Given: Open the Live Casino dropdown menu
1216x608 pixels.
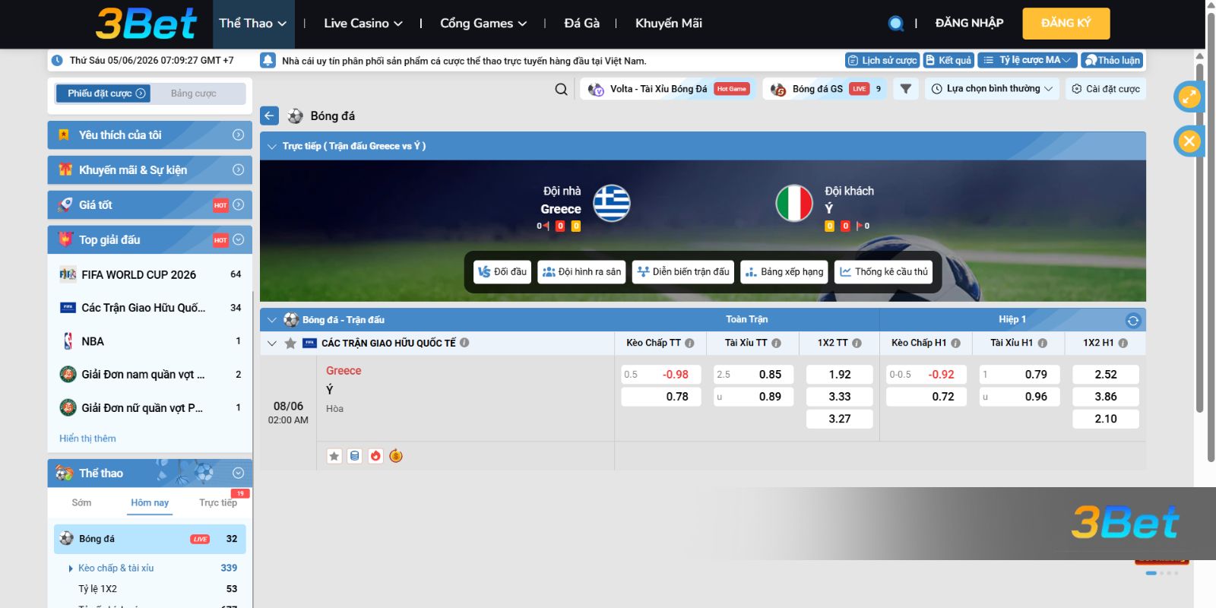Looking at the screenshot, I should 363,24.
